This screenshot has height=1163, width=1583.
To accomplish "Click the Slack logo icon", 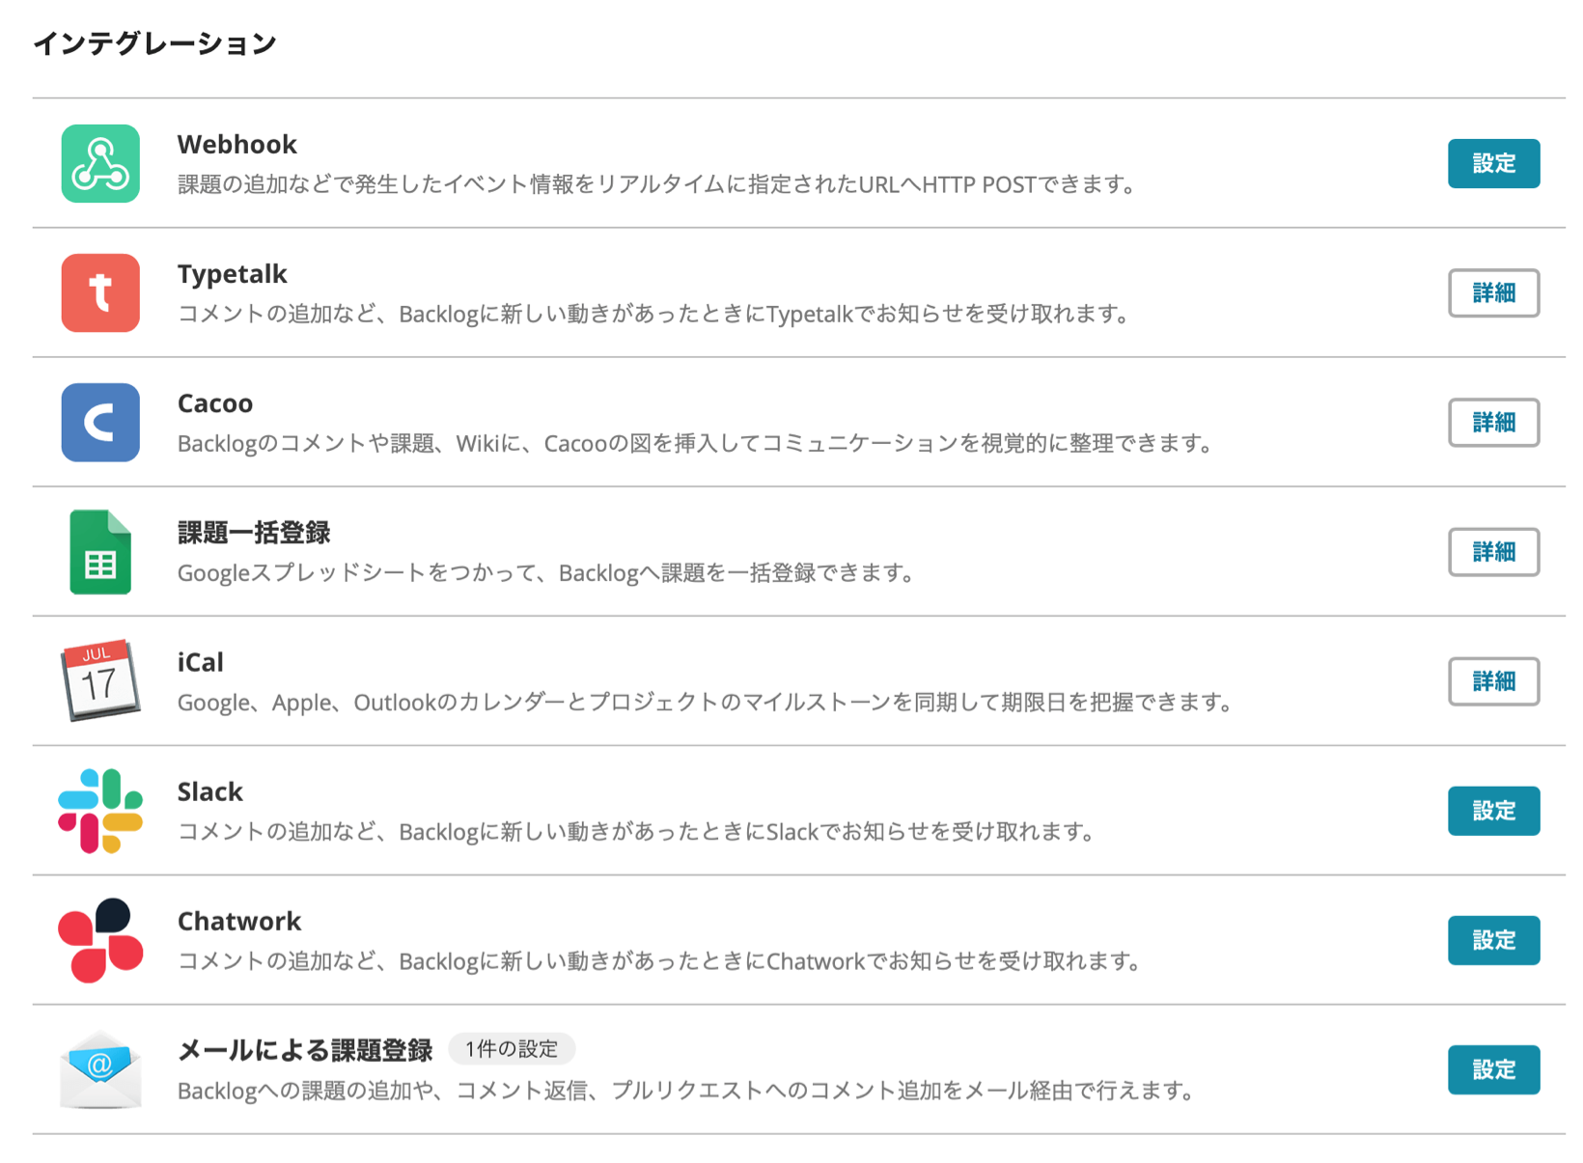I will click(x=100, y=811).
